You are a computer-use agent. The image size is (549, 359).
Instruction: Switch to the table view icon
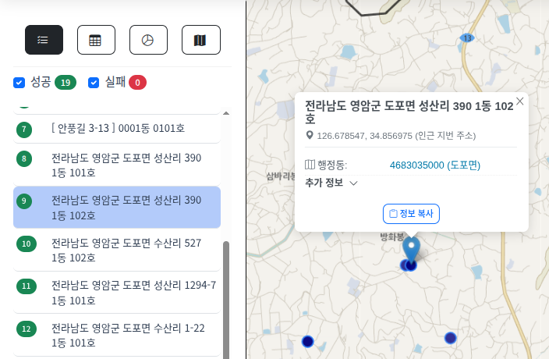click(96, 40)
